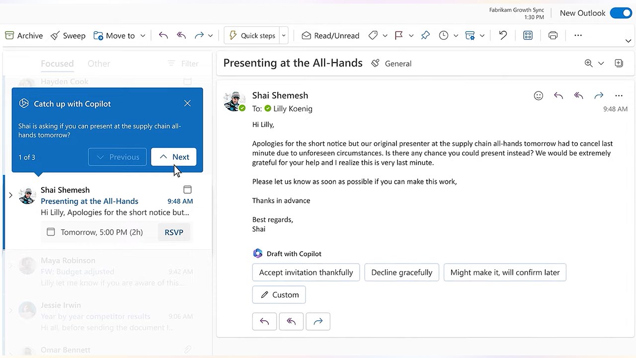
Task: Click the Print icon
Action: (553, 35)
